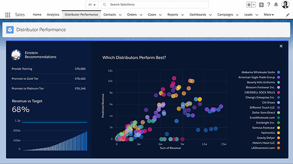
Task: Open the App Launcher grid icon
Action: click(8, 15)
